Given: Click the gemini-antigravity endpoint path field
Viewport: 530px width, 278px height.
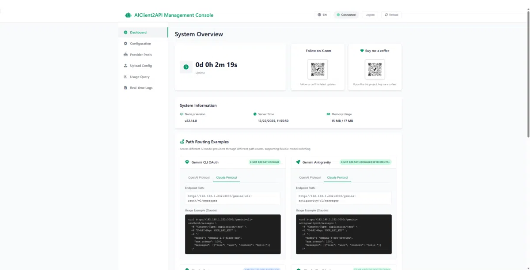Looking at the screenshot, I should click(x=344, y=198).
